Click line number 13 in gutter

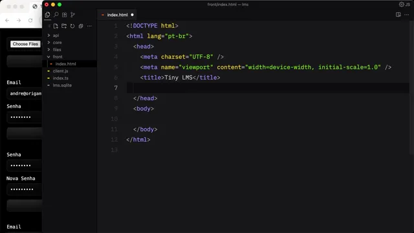[x=114, y=150]
